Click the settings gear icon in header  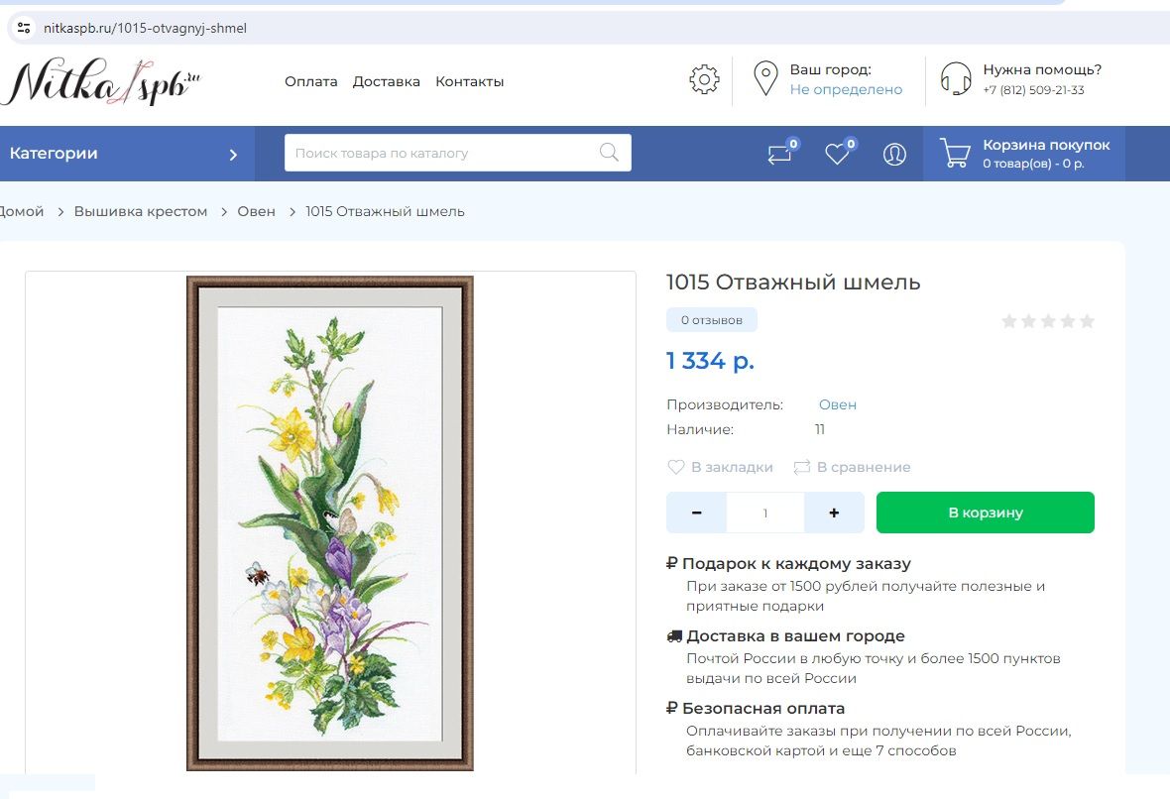(704, 79)
